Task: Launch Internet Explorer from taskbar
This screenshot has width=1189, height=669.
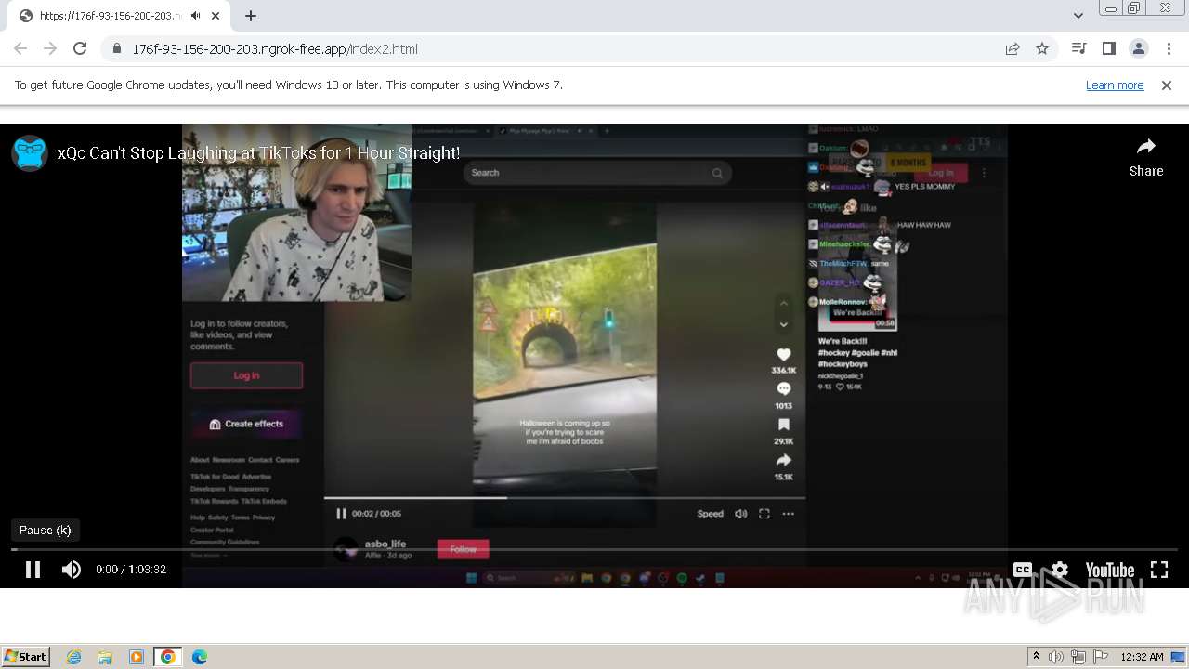Action: pos(73,657)
